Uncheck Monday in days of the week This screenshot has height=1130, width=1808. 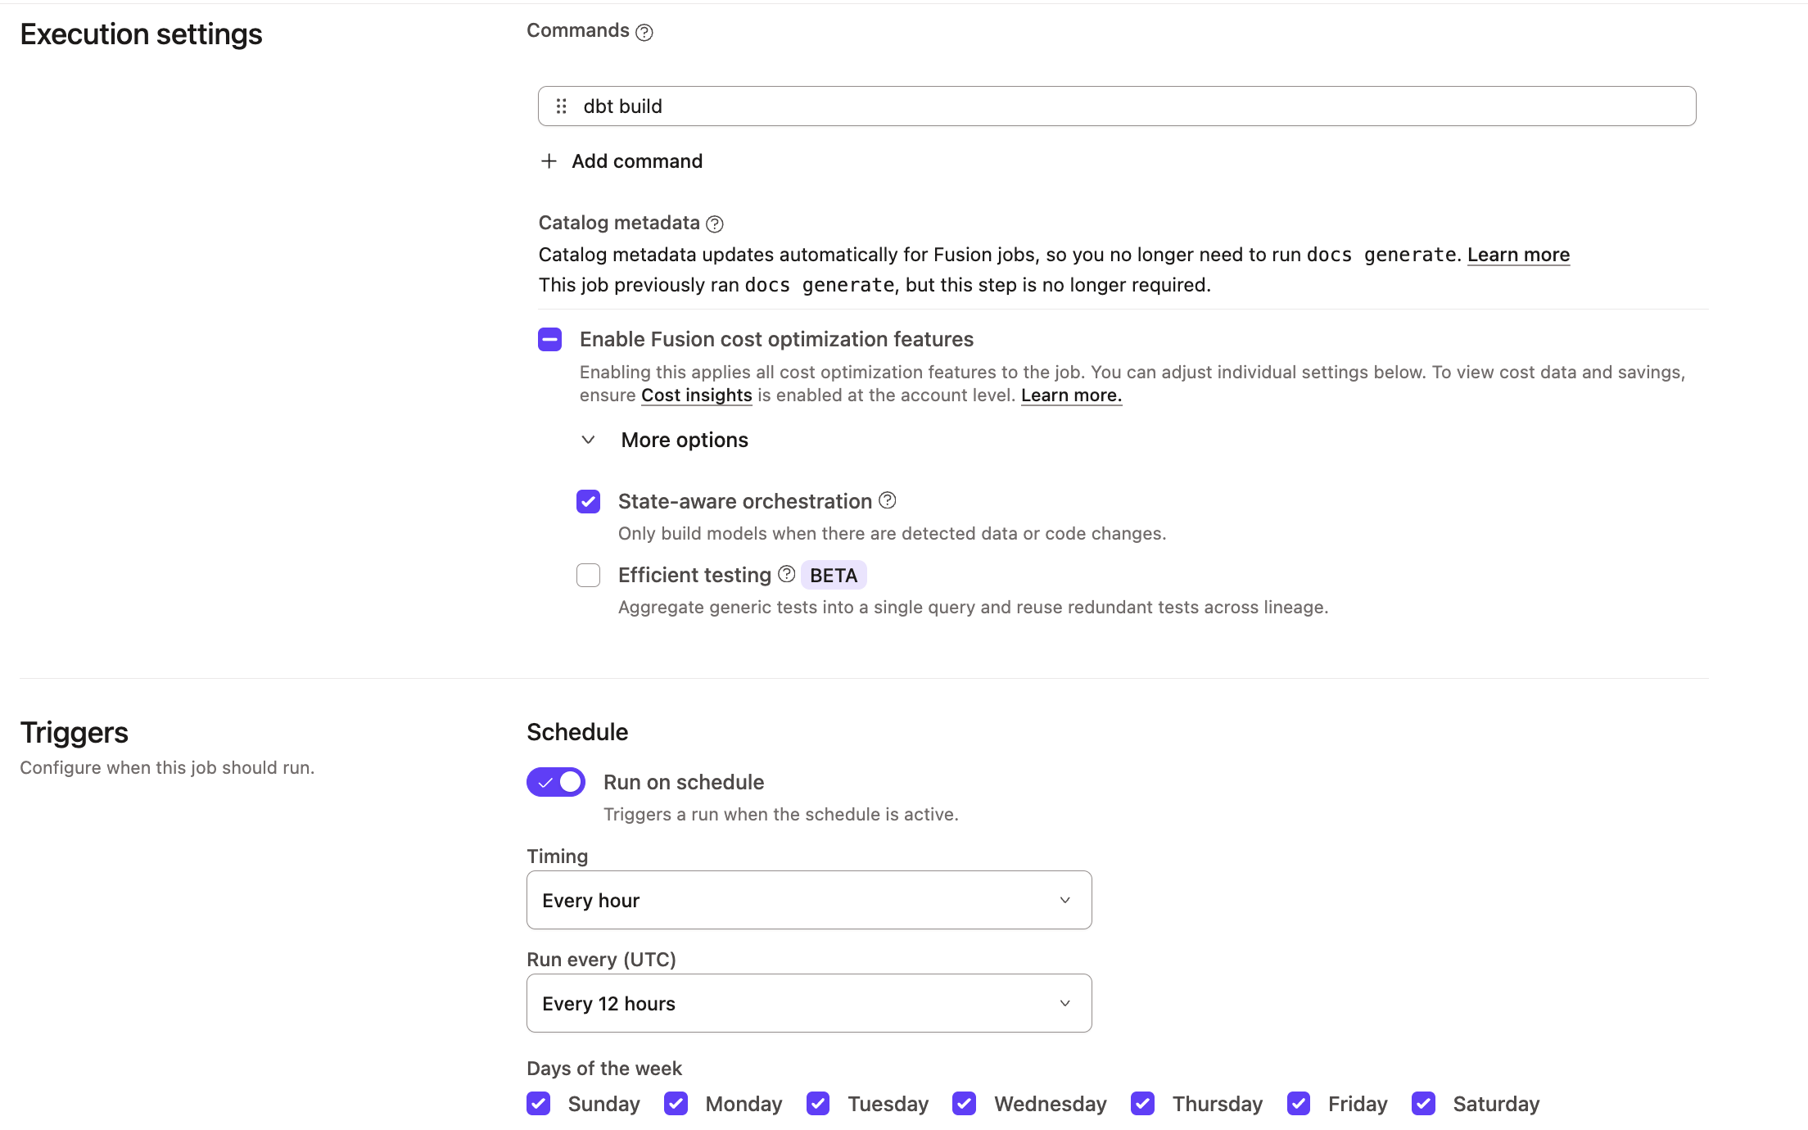[x=676, y=1104]
